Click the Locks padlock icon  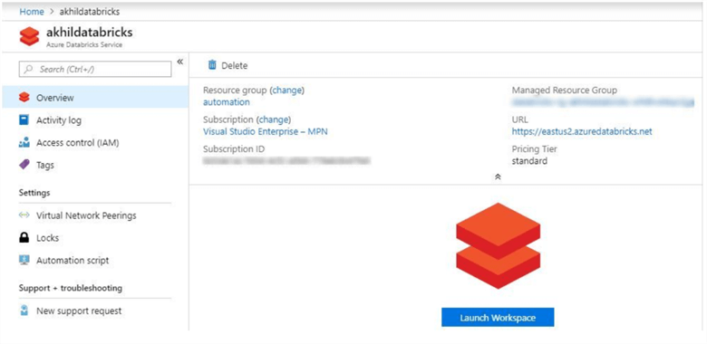(x=24, y=238)
